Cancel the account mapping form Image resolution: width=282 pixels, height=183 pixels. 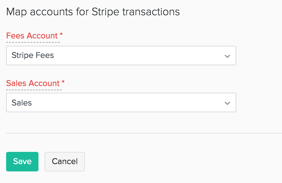(65, 161)
